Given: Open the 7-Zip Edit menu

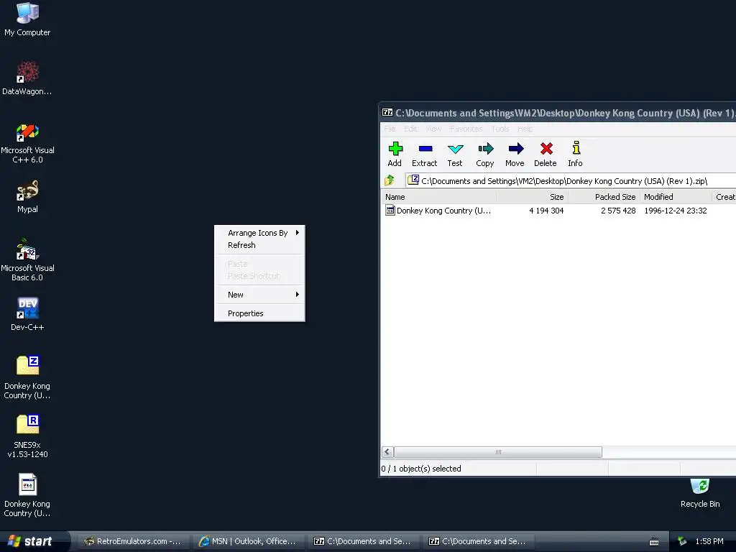Looking at the screenshot, I should pyautogui.click(x=410, y=129).
